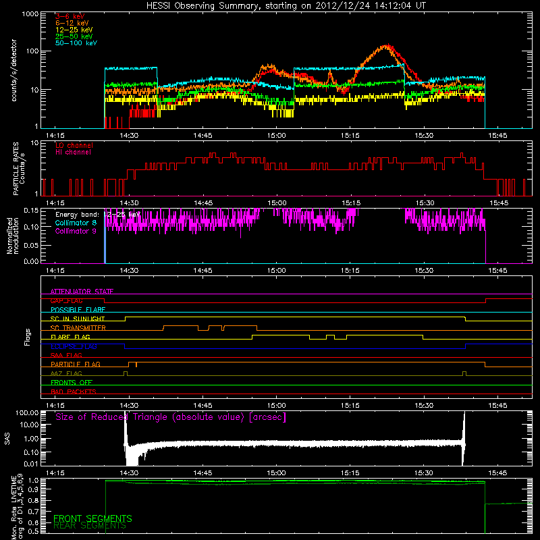Click the SC_TRANSMITTER flag label

(78, 328)
